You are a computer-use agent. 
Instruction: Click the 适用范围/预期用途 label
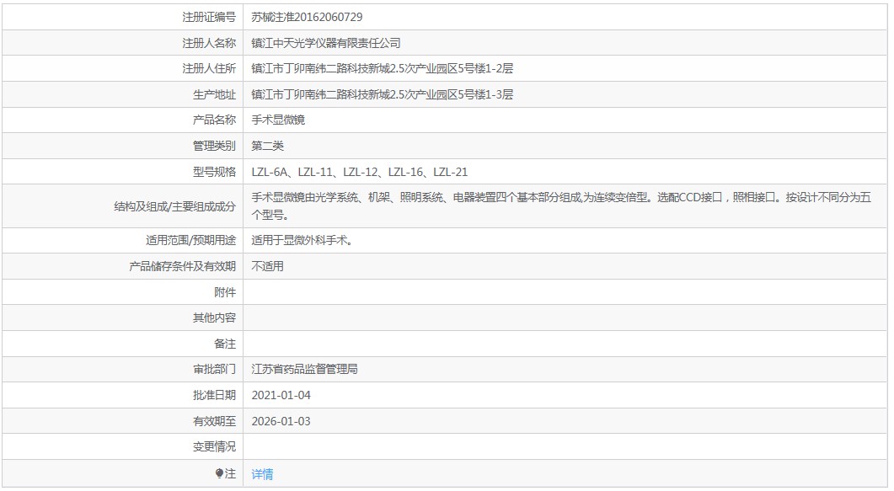(x=190, y=240)
